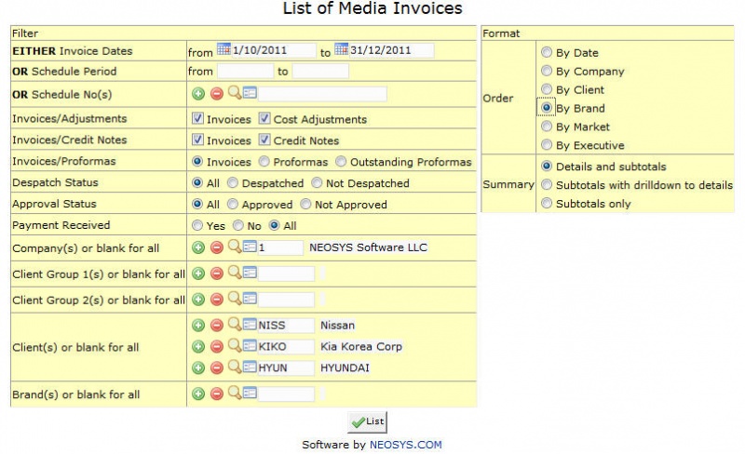
Task: Search companies with magnifier icon
Action: (x=235, y=246)
